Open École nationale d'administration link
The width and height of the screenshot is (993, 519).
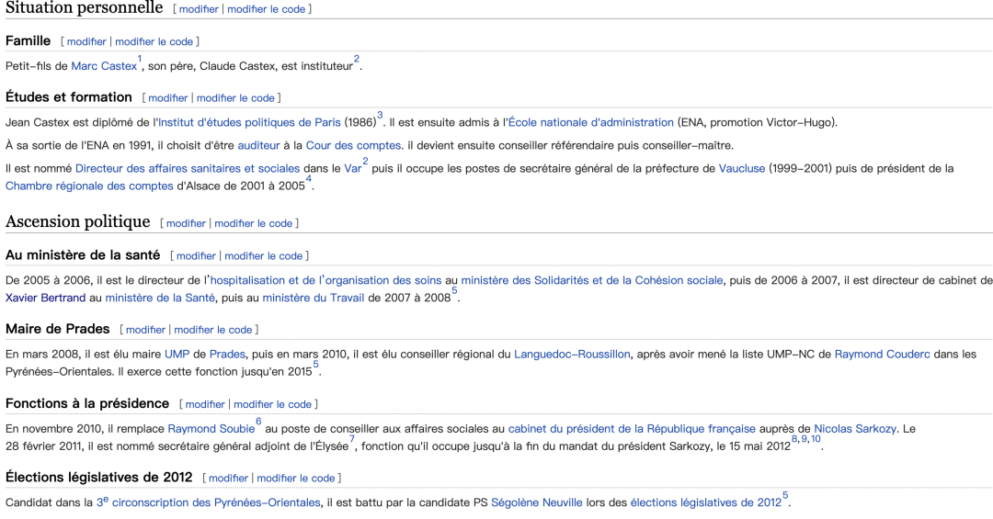coord(591,122)
